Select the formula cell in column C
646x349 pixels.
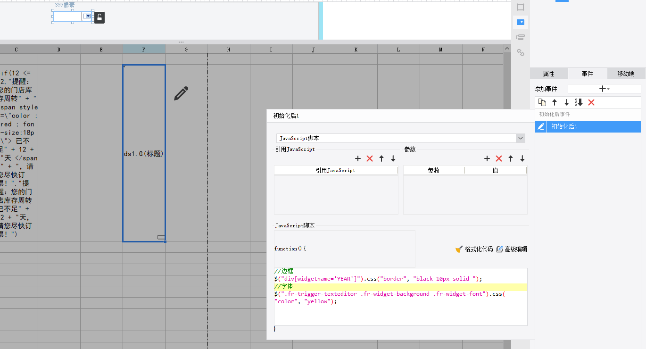[19, 153]
